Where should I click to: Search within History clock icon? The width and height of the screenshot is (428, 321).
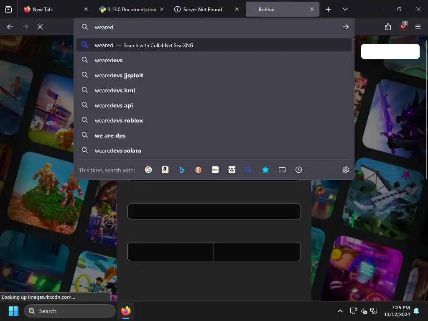click(298, 170)
